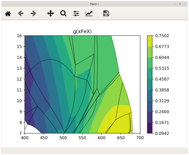
Task: Open the Configure subplots dialog
Action: point(76,13)
